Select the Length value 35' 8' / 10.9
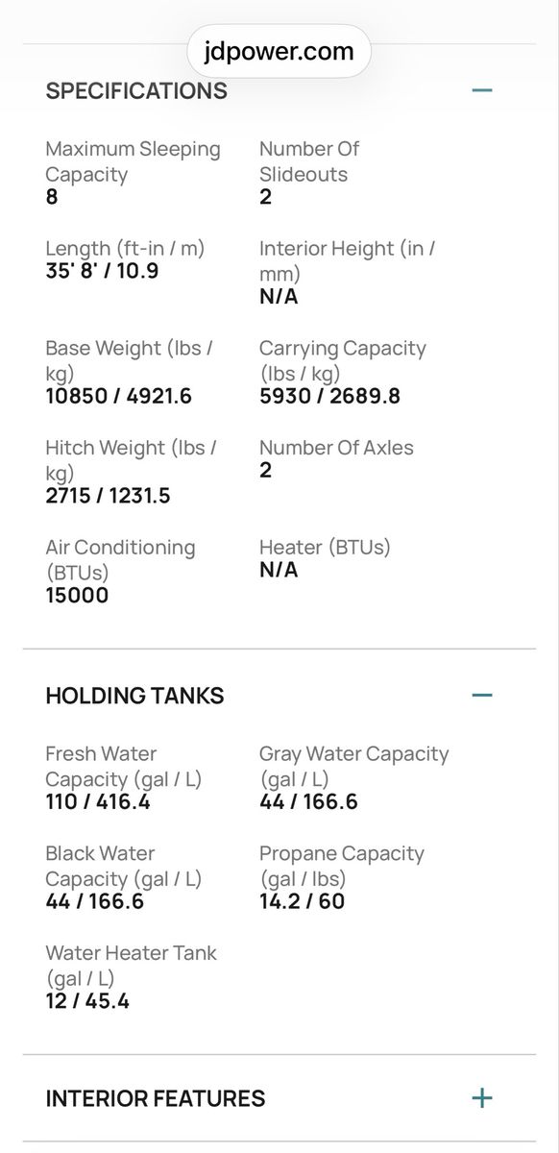This screenshot has height=1153, width=559. click(x=103, y=271)
